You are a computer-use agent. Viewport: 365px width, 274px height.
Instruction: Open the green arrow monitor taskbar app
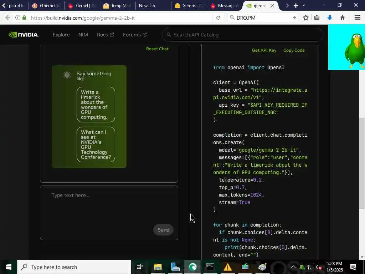click(x=245, y=267)
